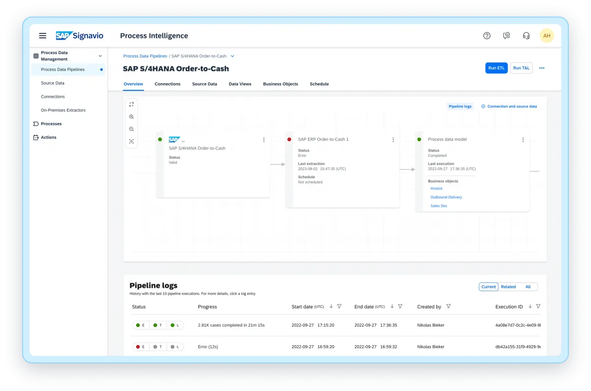Open three-dot menu of SAP S/4HANA card
The height and width of the screenshot is (391, 591).
click(x=263, y=140)
